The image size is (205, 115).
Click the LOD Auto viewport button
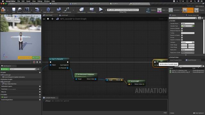point(36,16)
